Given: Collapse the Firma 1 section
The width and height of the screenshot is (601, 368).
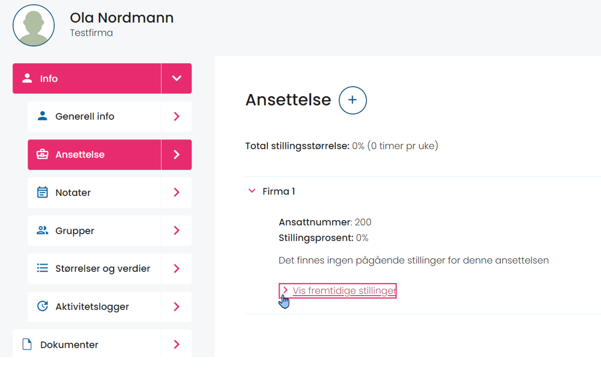Looking at the screenshot, I should [252, 191].
